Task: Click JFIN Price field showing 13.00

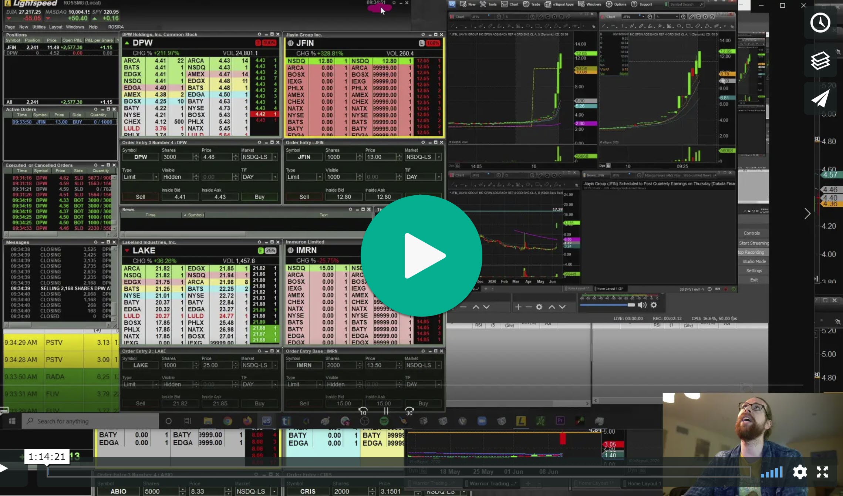Action: (381, 157)
